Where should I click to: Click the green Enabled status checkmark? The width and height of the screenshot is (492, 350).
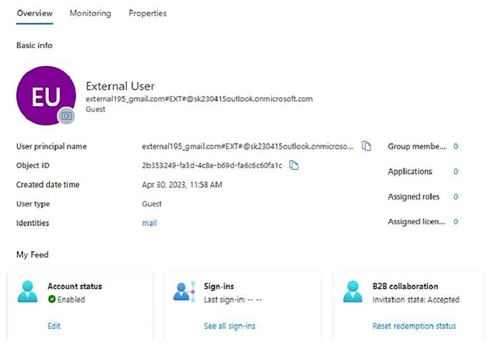click(x=51, y=299)
